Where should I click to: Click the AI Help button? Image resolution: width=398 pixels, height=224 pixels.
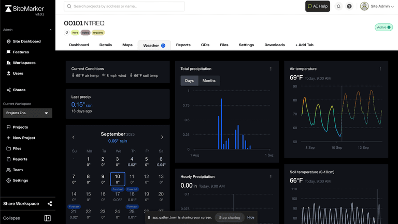(x=318, y=6)
